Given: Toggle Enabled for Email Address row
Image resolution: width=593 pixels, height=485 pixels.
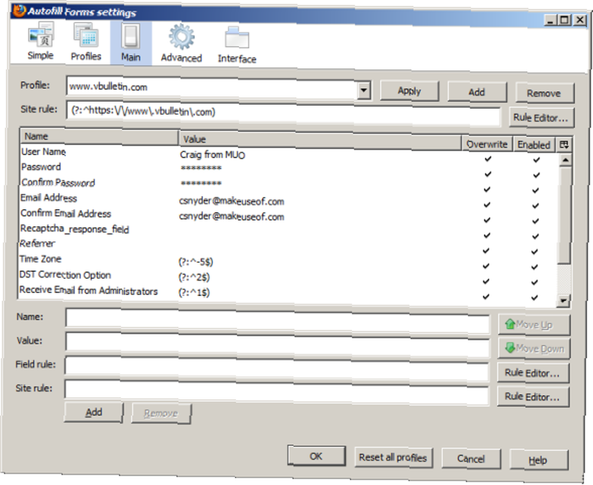Looking at the screenshot, I should pos(535,205).
